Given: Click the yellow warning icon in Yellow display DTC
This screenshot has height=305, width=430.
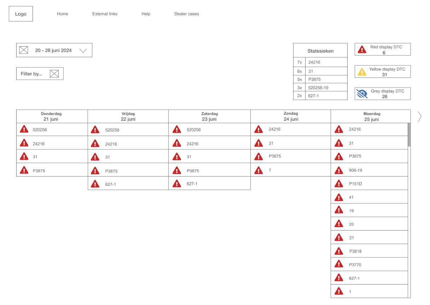Looking at the screenshot, I should pyautogui.click(x=362, y=72).
